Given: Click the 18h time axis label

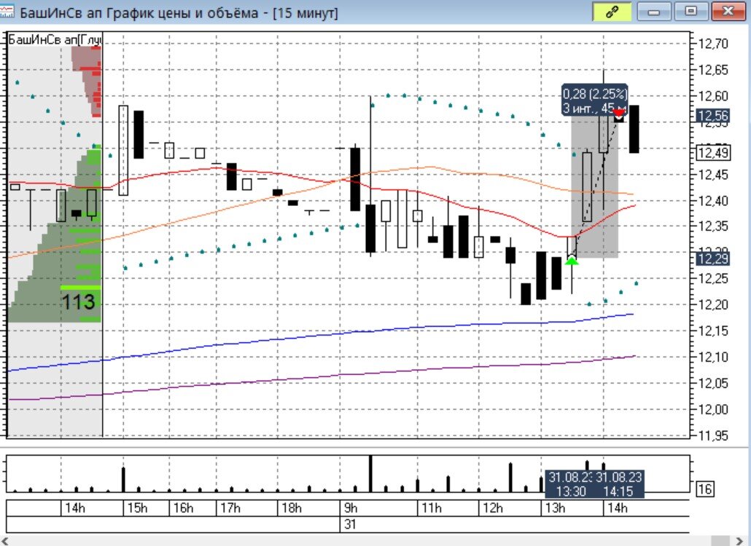Looking at the screenshot, I should point(292,507).
